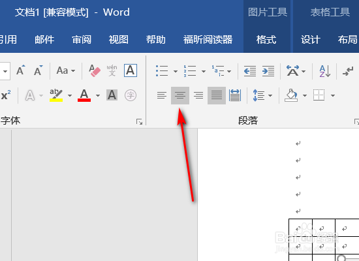Open the Change Case (Aa) dropdown
The height and width of the screenshot is (261, 359).
(66, 70)
